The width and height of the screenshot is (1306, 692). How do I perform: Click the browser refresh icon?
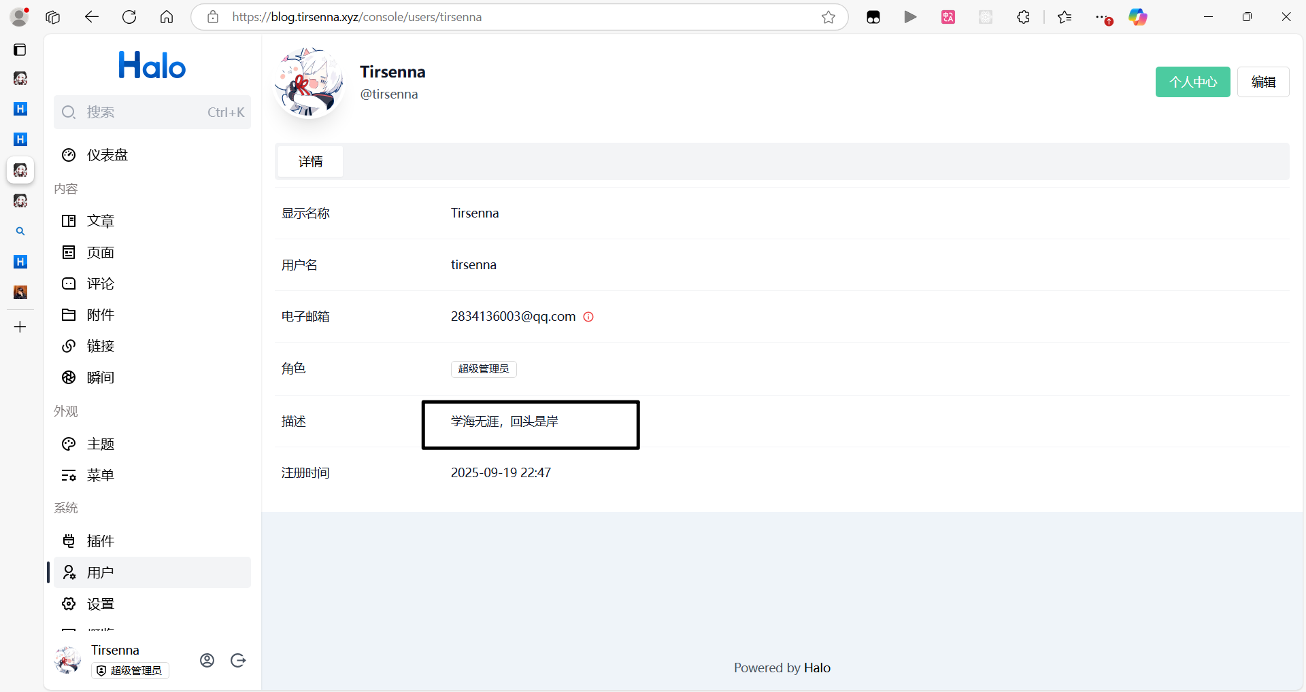tap(129, 17)
